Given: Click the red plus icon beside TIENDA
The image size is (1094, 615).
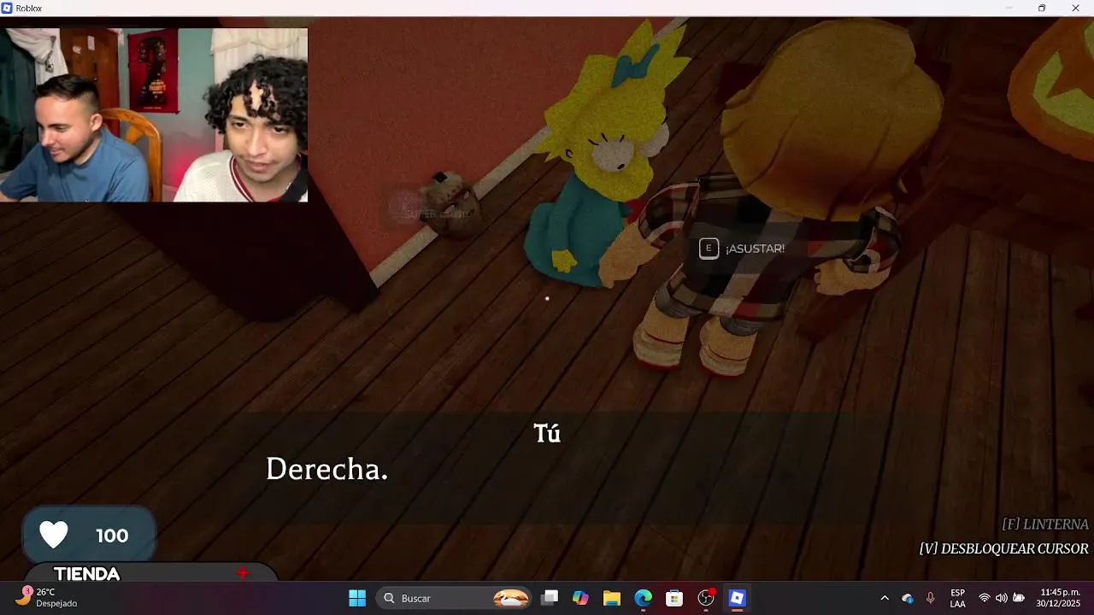Looking at the screenshot, I should (x=243, y=573).
